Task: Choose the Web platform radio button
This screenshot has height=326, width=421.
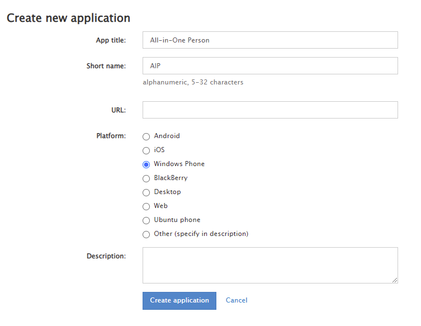Action: click(x=146, y=206)
